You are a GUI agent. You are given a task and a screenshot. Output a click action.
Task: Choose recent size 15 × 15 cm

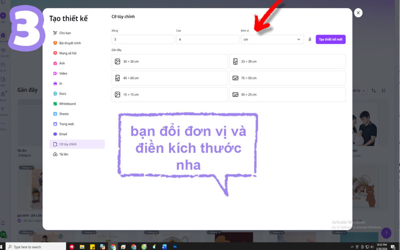[x=170, y=95]
